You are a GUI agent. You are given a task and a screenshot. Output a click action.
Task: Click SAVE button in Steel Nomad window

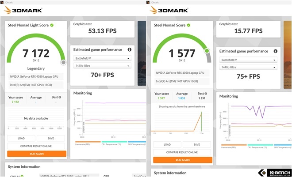click(196, 144)
